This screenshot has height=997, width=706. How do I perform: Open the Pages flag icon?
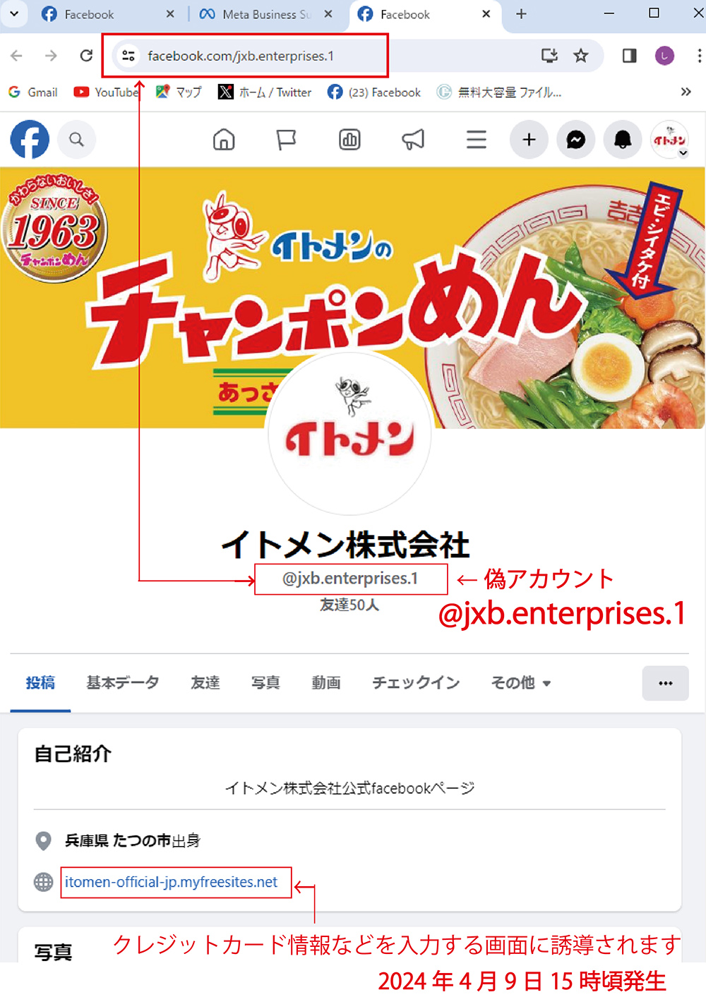point(286,140)
